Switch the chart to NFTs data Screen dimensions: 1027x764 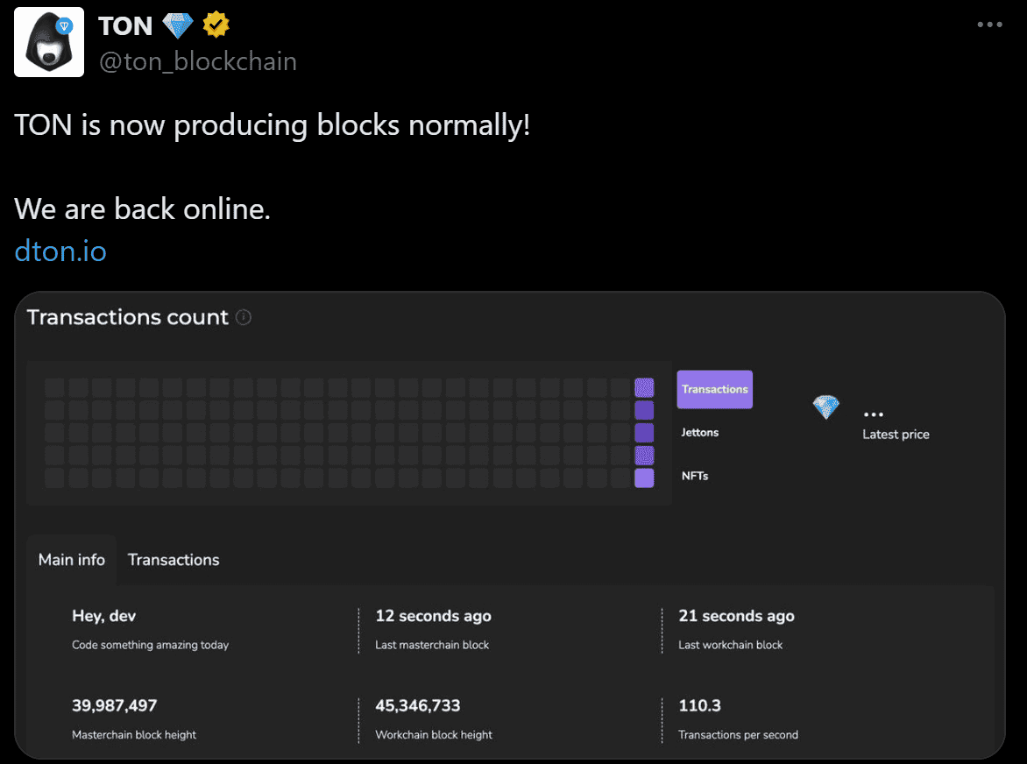(x=694, y=475)
